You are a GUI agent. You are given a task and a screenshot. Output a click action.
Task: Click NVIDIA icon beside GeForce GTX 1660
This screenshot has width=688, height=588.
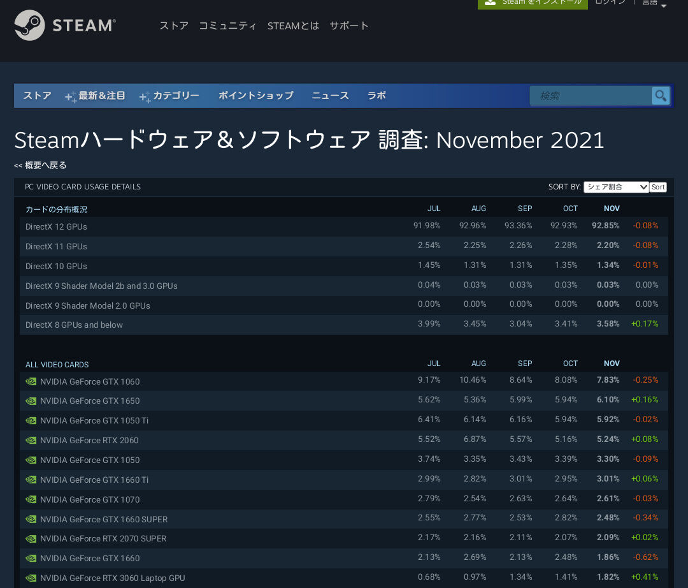pyautogui.click(x=31, y=559)
